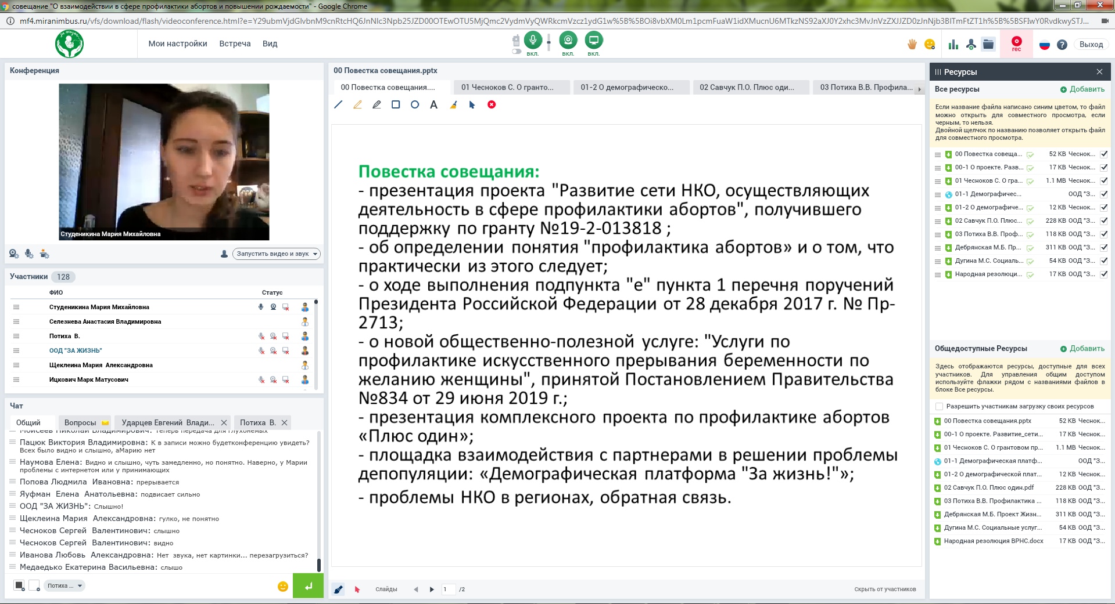Click Добавить in Общедоступные Ресурсы section
Viewport: 1115px width, 604px height.
coord(1082,349)
